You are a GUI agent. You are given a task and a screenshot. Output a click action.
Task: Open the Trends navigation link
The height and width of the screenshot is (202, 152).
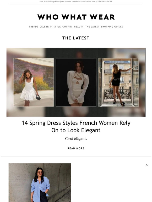[33, 27]
